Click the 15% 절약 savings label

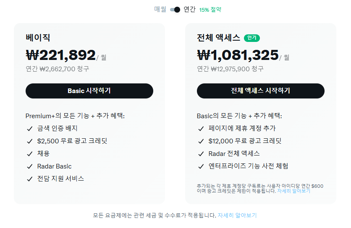pyautogui.click(x=210, y=10)
